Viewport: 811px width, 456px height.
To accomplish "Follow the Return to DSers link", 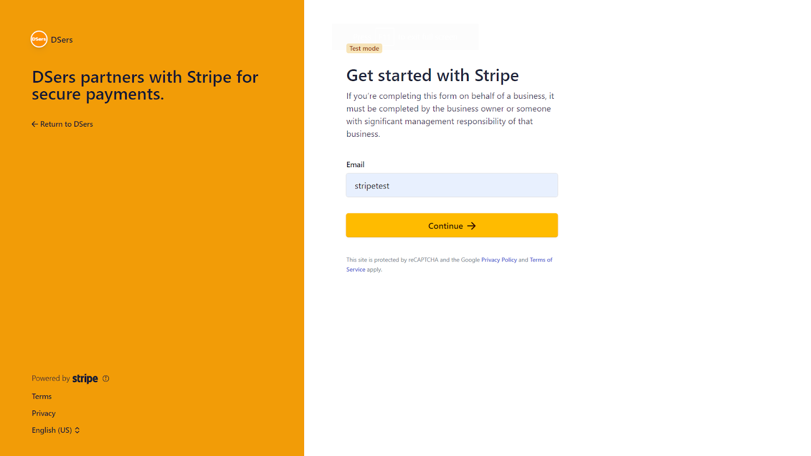I will point(62,124).
